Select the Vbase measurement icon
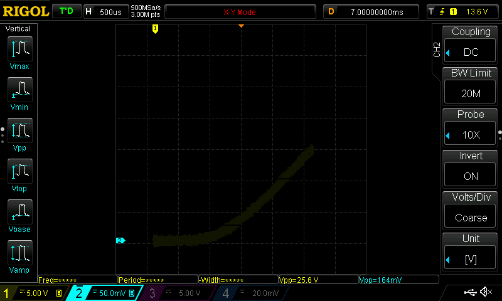Viewport: 502px width, 301px height. coord(20,212)
